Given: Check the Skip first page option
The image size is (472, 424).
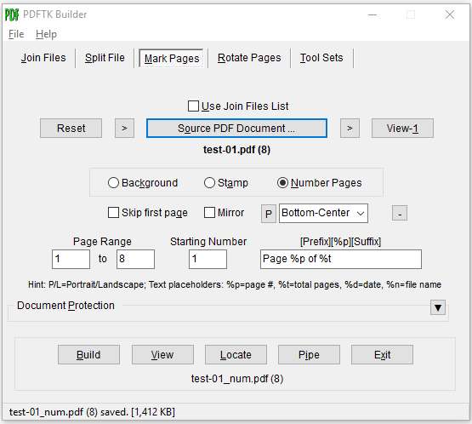Looking at the screenshot, I should 113,213.
